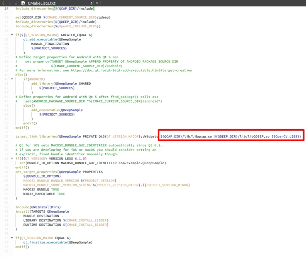This screenshot has height=257, width=306.
Task: Click qt_finalize_executable on line 77
Action: (x=45, y=242)
